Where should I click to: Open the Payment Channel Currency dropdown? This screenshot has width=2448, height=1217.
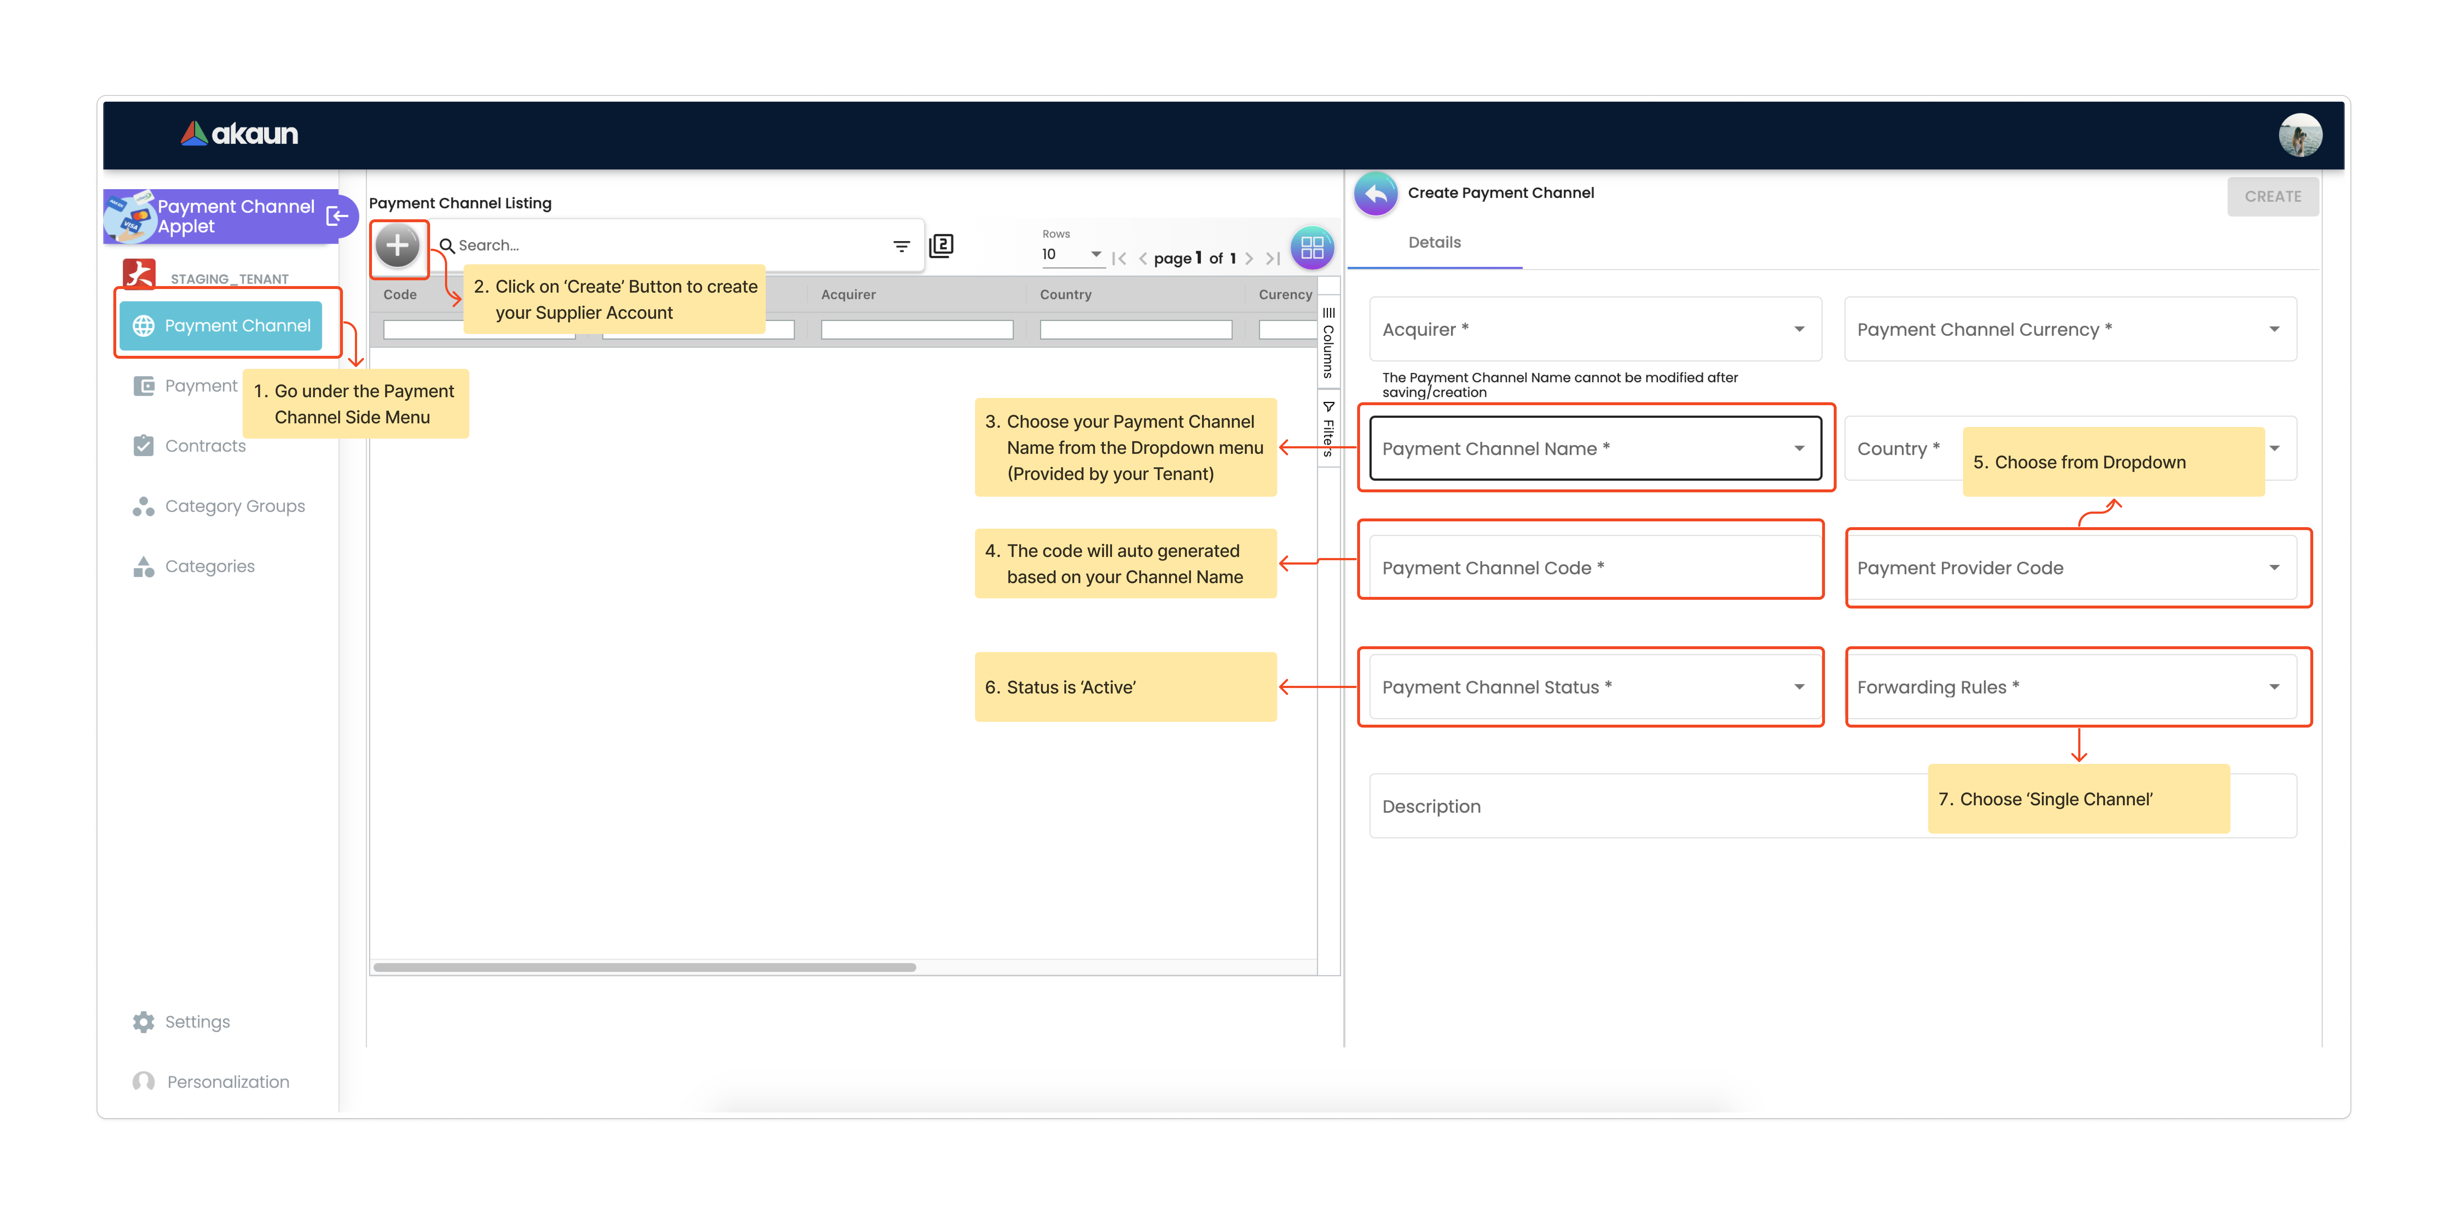(2070, 329)
